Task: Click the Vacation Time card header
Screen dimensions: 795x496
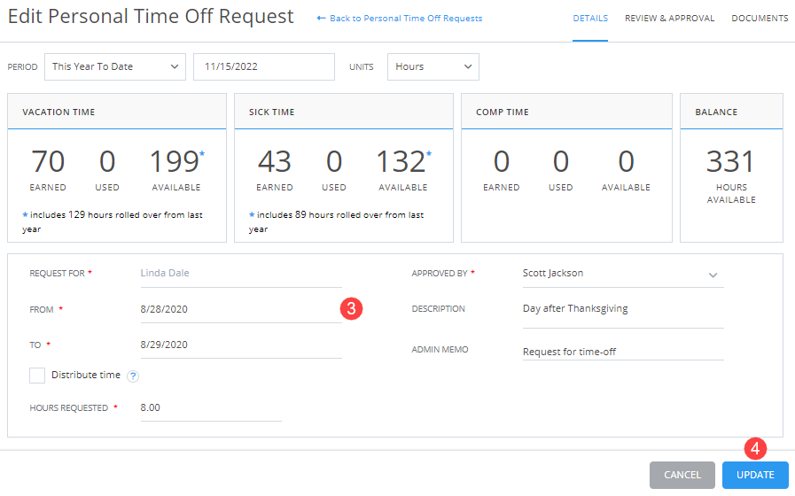Action: click(117, 112)
